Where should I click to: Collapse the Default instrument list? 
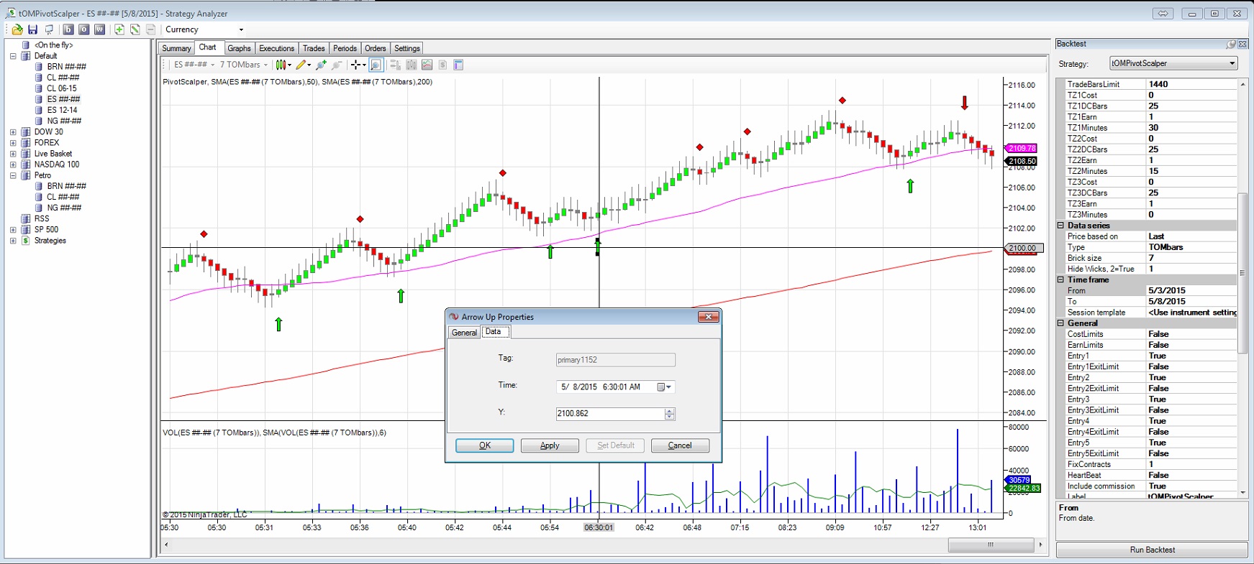(13, 56)
